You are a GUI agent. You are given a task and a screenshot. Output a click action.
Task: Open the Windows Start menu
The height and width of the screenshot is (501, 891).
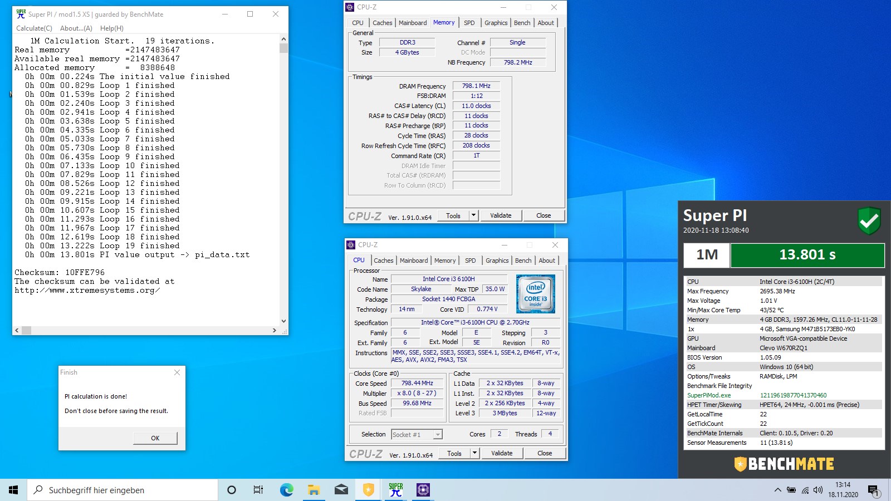tap(13, 490)
